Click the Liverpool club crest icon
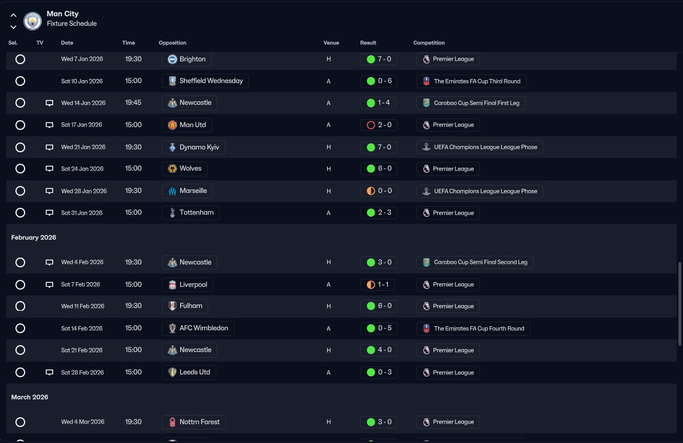 click(173, 284)
